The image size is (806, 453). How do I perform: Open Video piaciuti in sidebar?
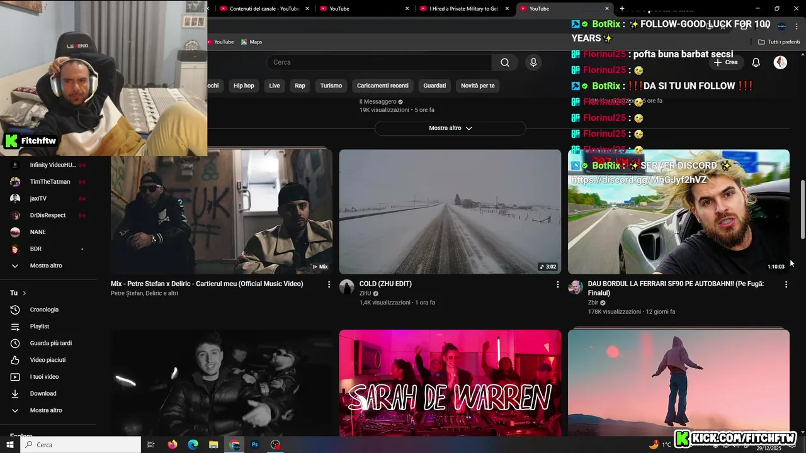tap(48, 360)
